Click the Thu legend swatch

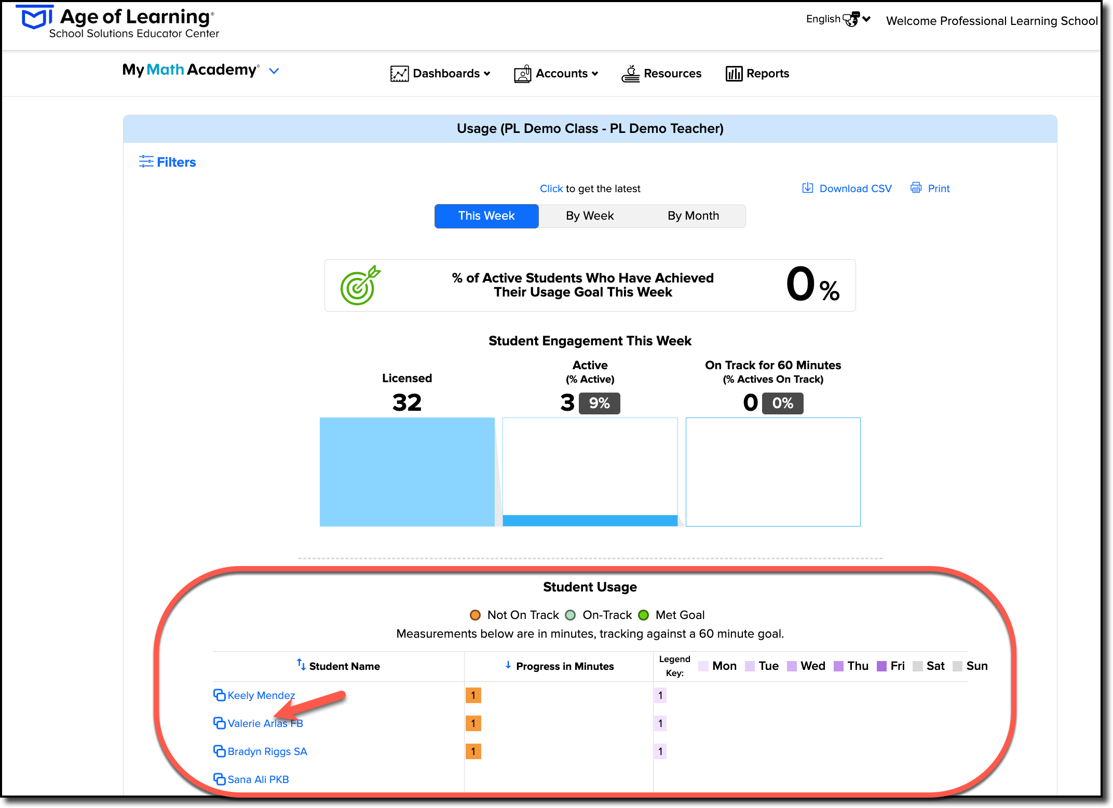838,666
